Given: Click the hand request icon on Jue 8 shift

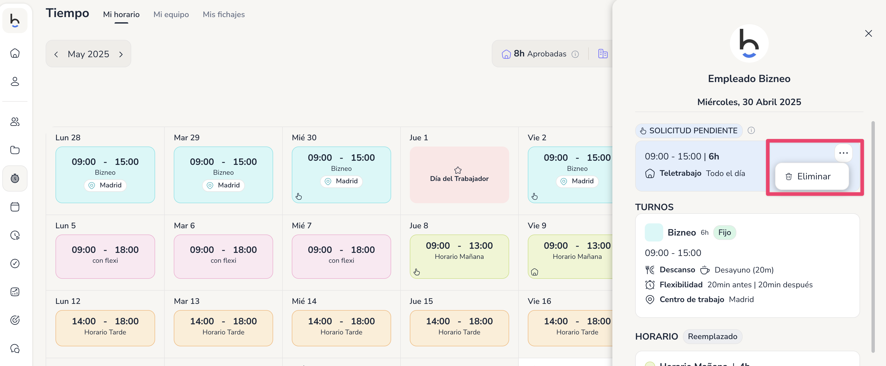Looking at the screenshot, I should (x=417, y=272).
